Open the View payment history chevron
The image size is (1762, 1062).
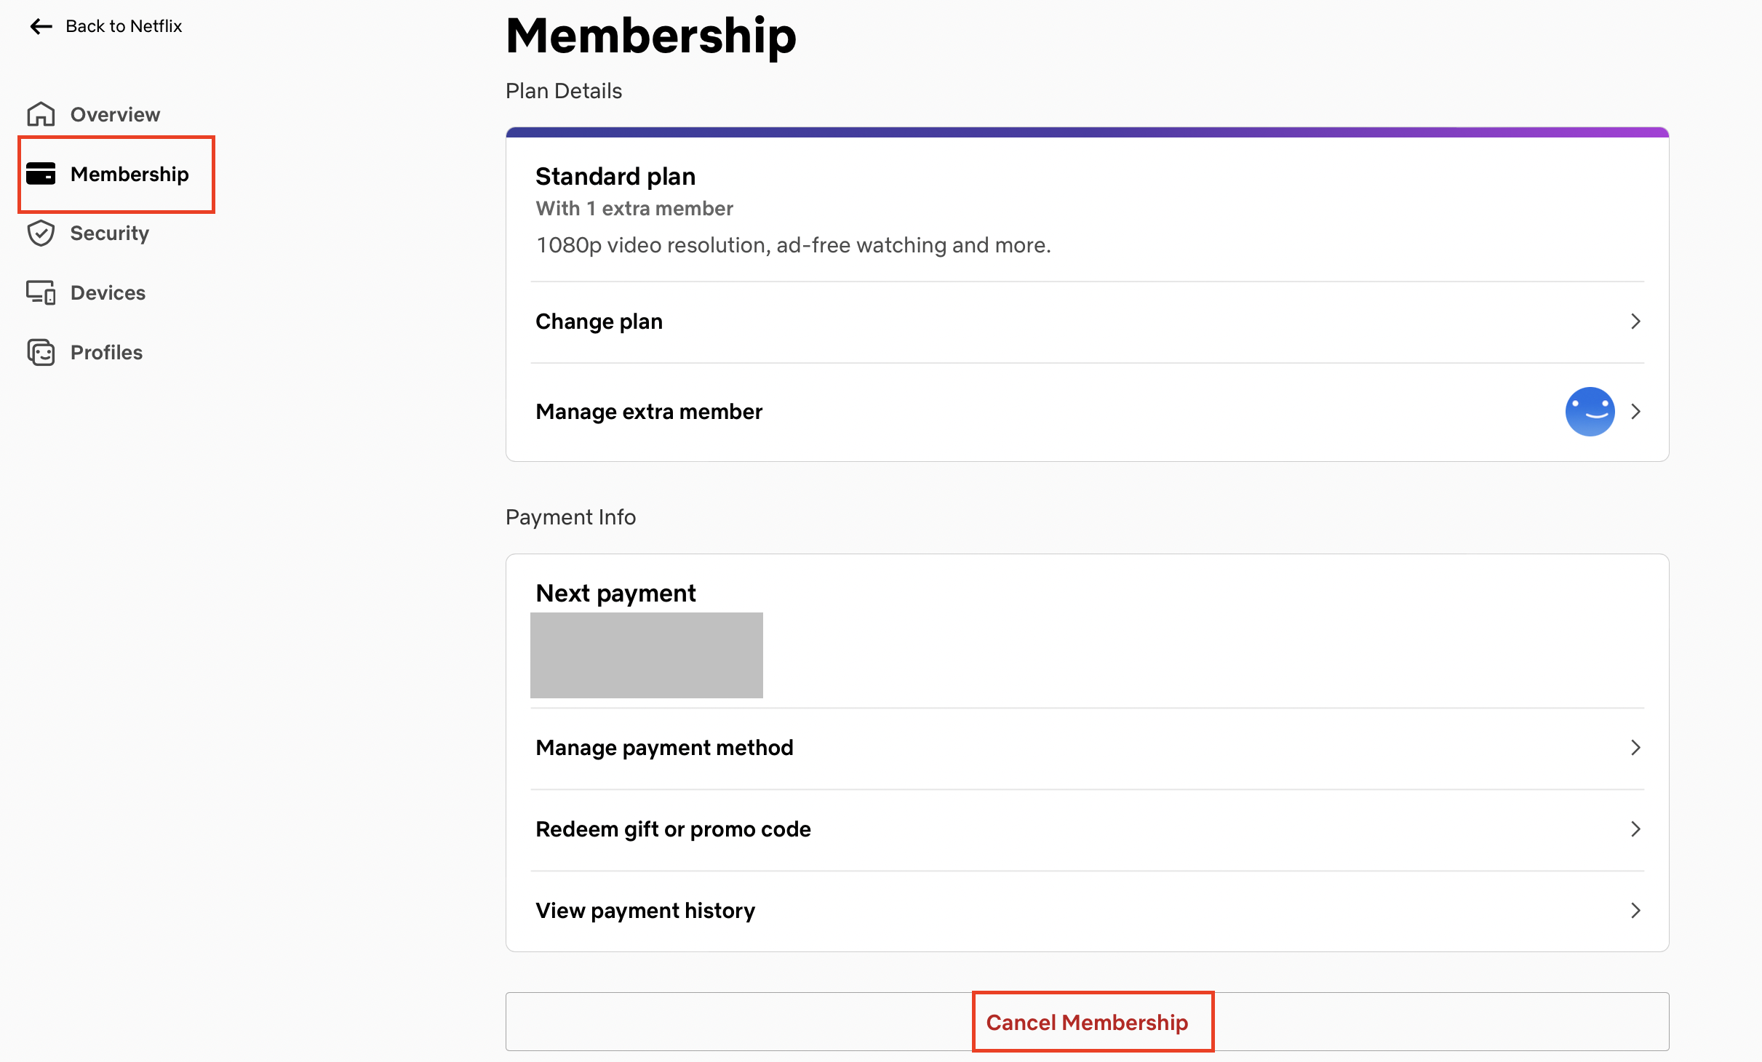click(x=1635, y=911)
